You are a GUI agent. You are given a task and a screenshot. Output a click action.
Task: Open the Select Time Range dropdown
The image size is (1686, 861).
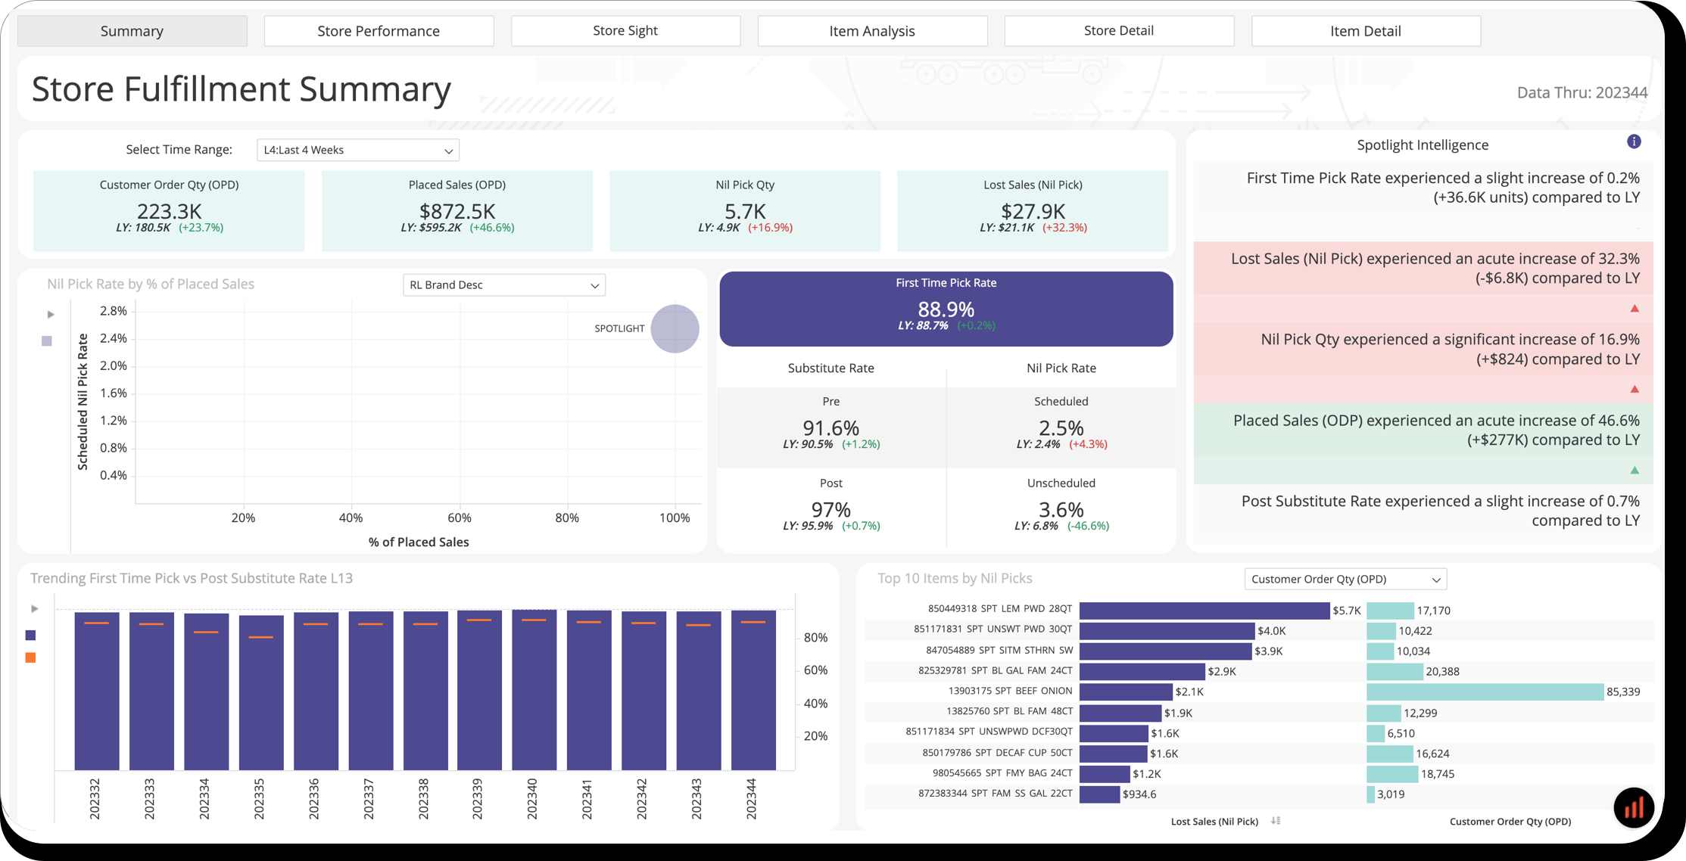tap(357, 149)
